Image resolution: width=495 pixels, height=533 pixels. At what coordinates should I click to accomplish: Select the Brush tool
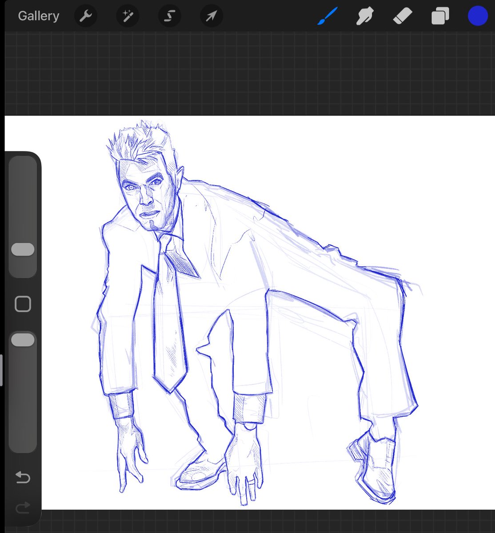click(327, 16)
